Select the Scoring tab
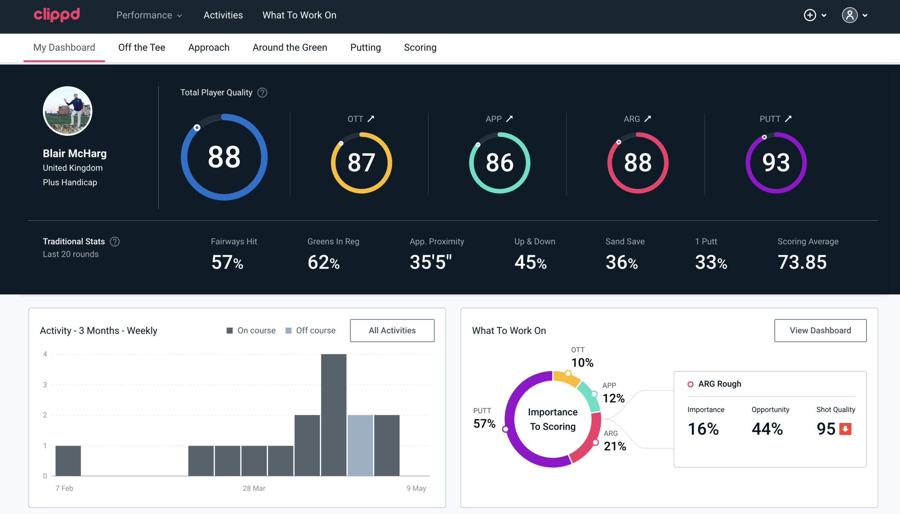Image resolution: width=900 pixels, height=514 pixels. pyautogui.click(x=420, y=47)
